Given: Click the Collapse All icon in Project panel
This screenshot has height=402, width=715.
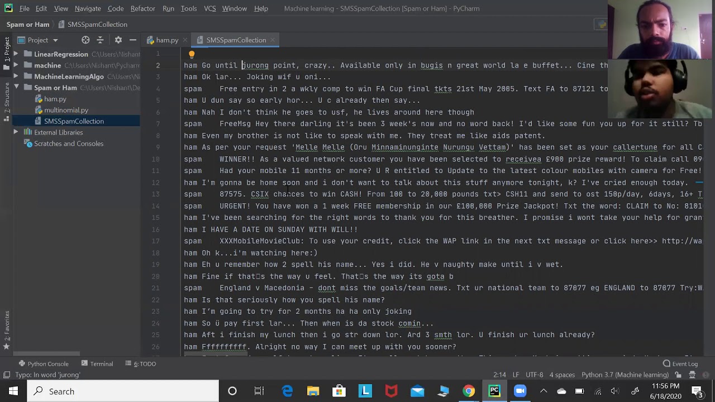Looking at the screenshot, I should pyautogui.click(x=100, y=40).
